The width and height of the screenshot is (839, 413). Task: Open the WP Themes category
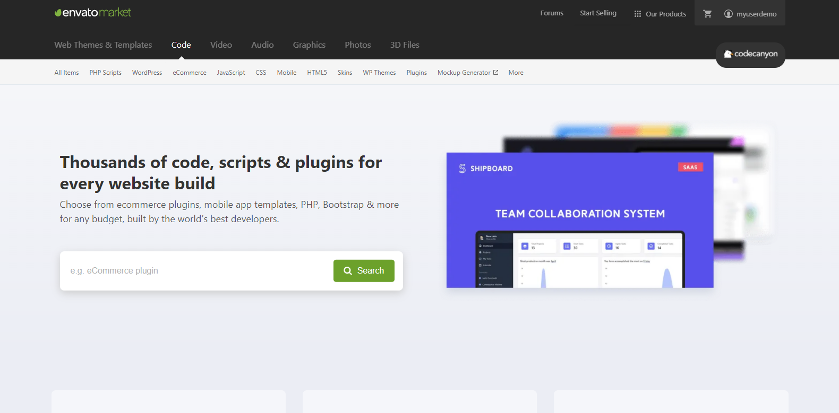click(x=379, y=73)
